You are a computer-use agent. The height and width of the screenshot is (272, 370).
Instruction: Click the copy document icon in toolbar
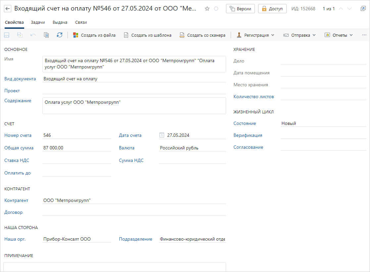[x=46, y=35]
